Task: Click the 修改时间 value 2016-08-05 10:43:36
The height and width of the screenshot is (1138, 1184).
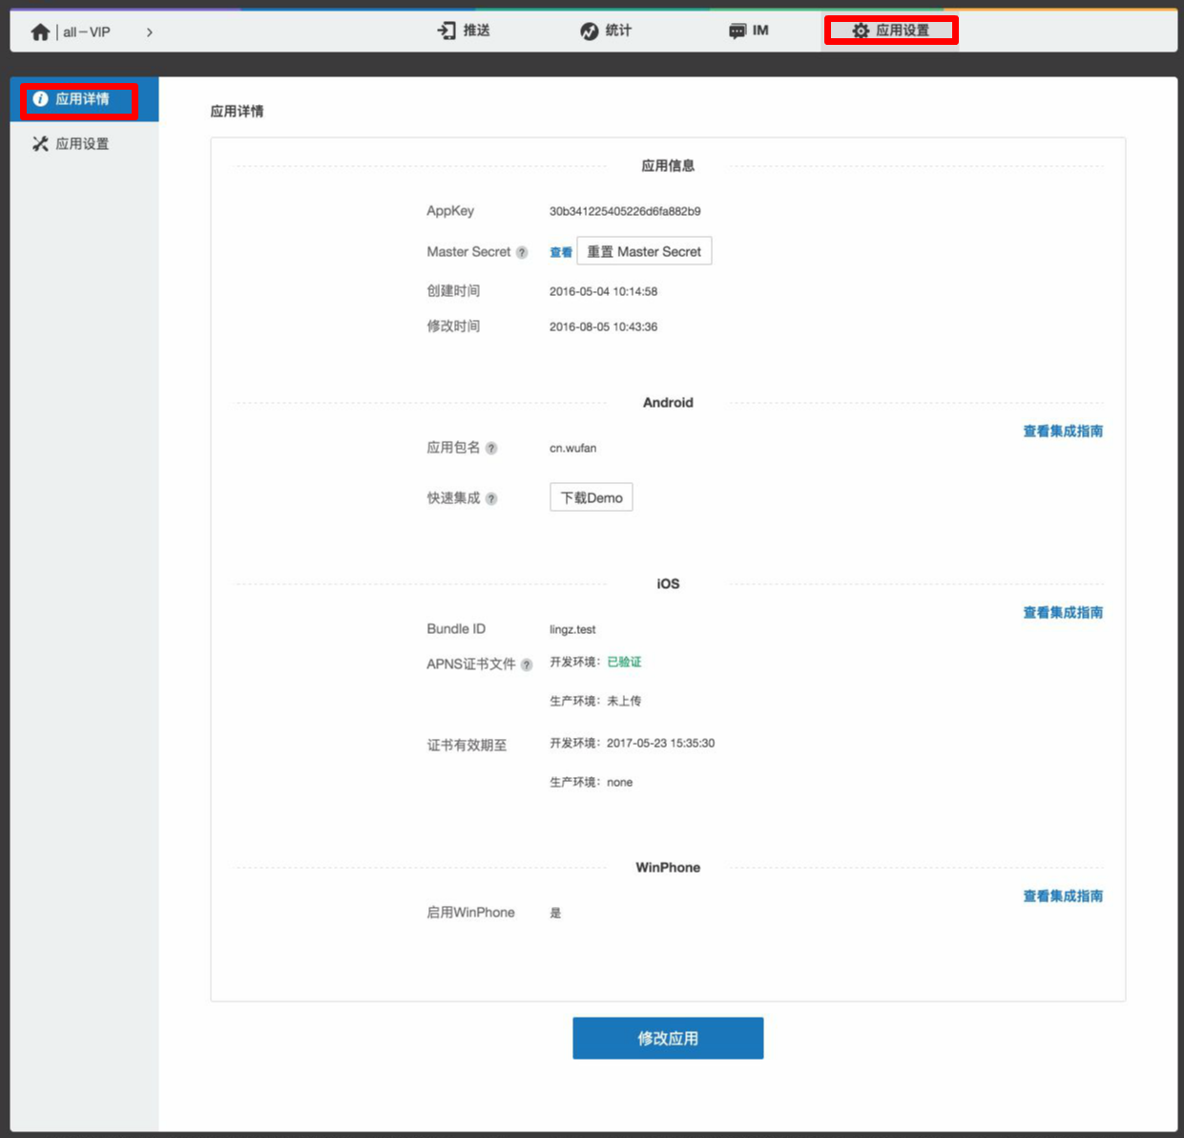Action: click(x=603, y=327)
